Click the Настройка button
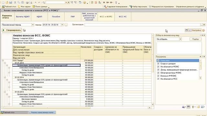207x116 pixels. coord(195,30)
